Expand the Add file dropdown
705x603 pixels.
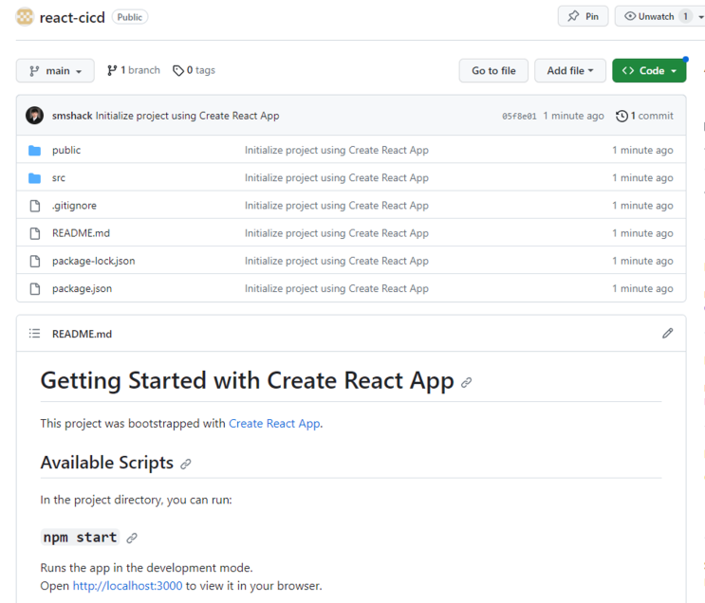[x=569, y=70]
